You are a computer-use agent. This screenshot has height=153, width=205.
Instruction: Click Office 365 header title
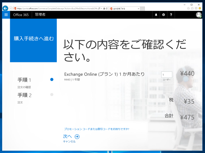point(21,15)
